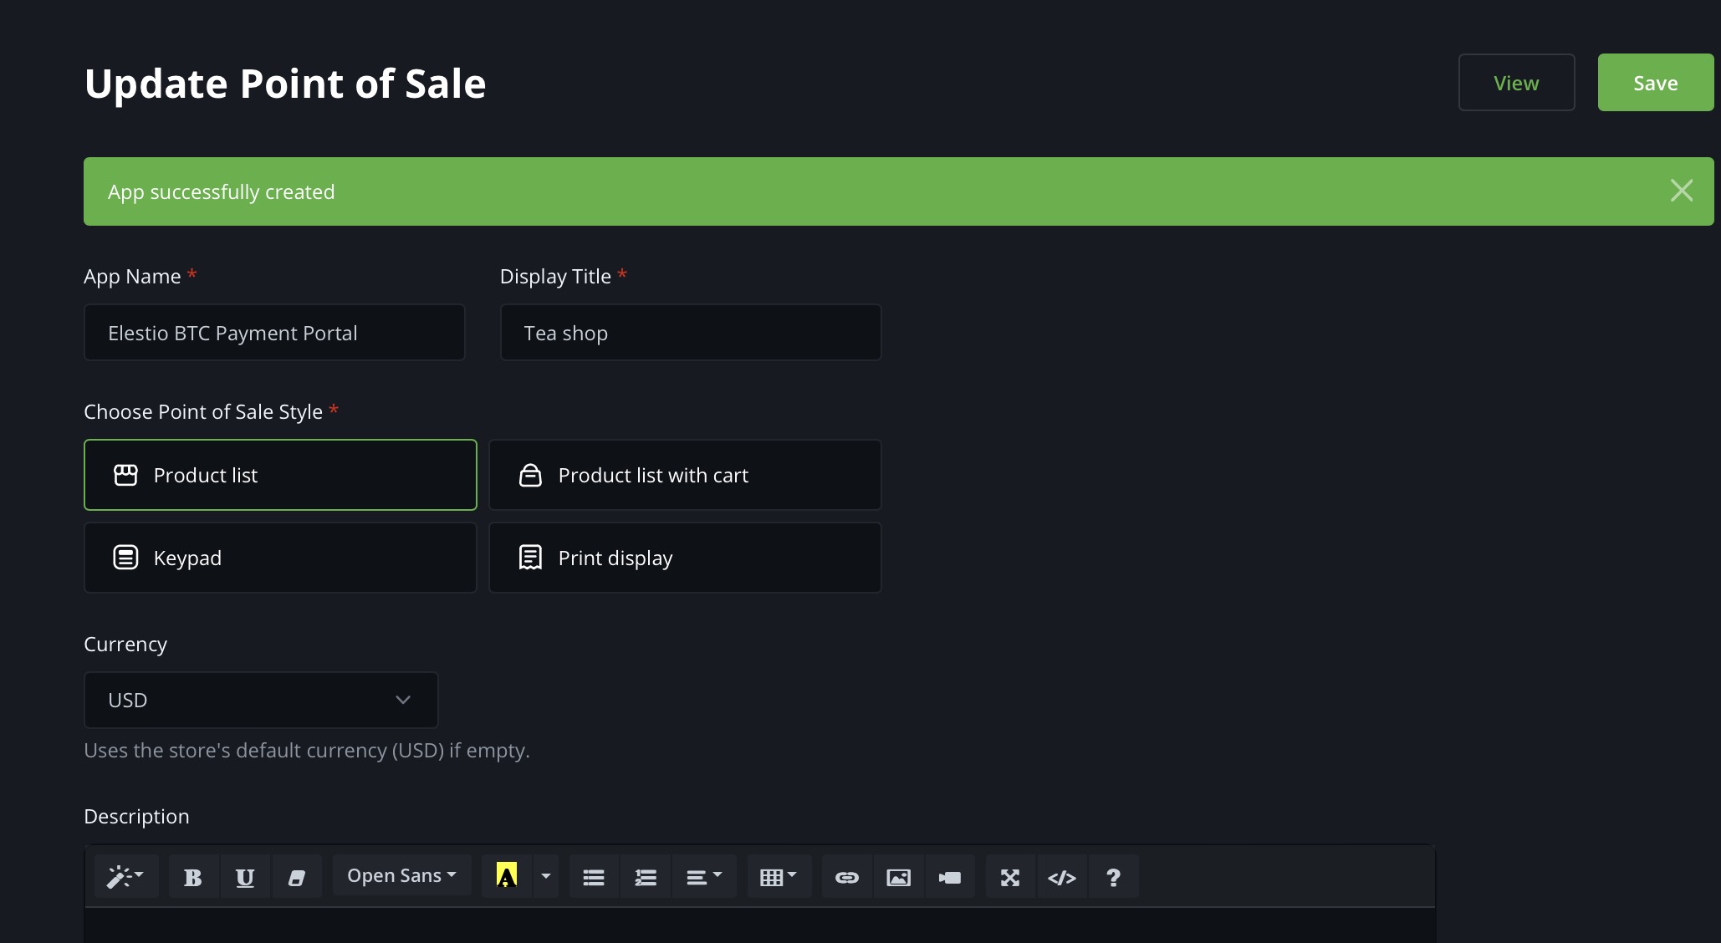
Task: Insert a hyperlink in the description
Action: 846,877
